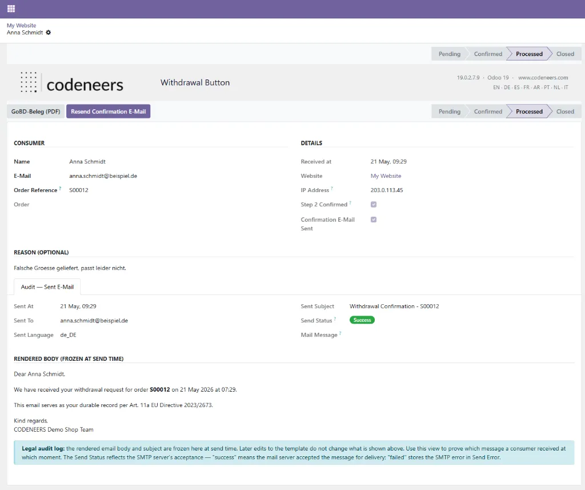Click the Legal audit log info notice
This screenshot has width=585, height=490.
(x=294, y=453)
